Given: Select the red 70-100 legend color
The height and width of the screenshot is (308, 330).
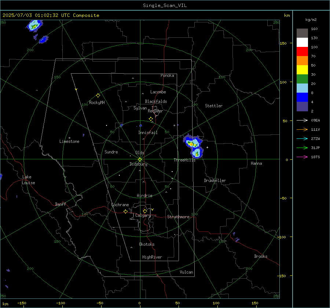Looking at the screenshot, I should pos(302,52).
